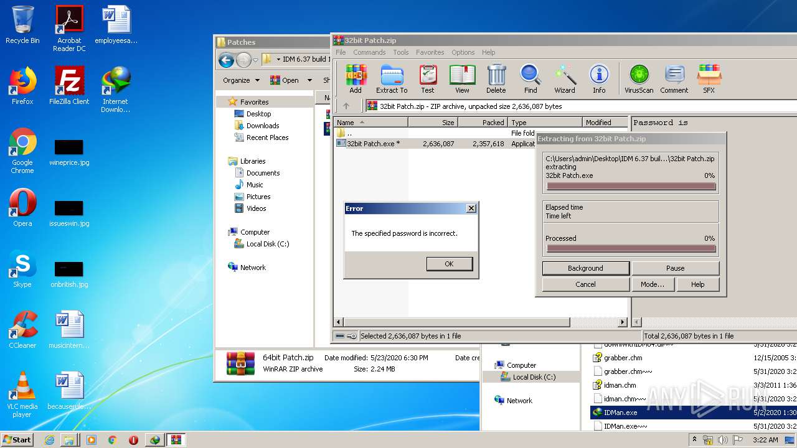Click OK on the Error dialog
Image resolution: width=797 pixels, height=448 pixels.
coord(449,264)
